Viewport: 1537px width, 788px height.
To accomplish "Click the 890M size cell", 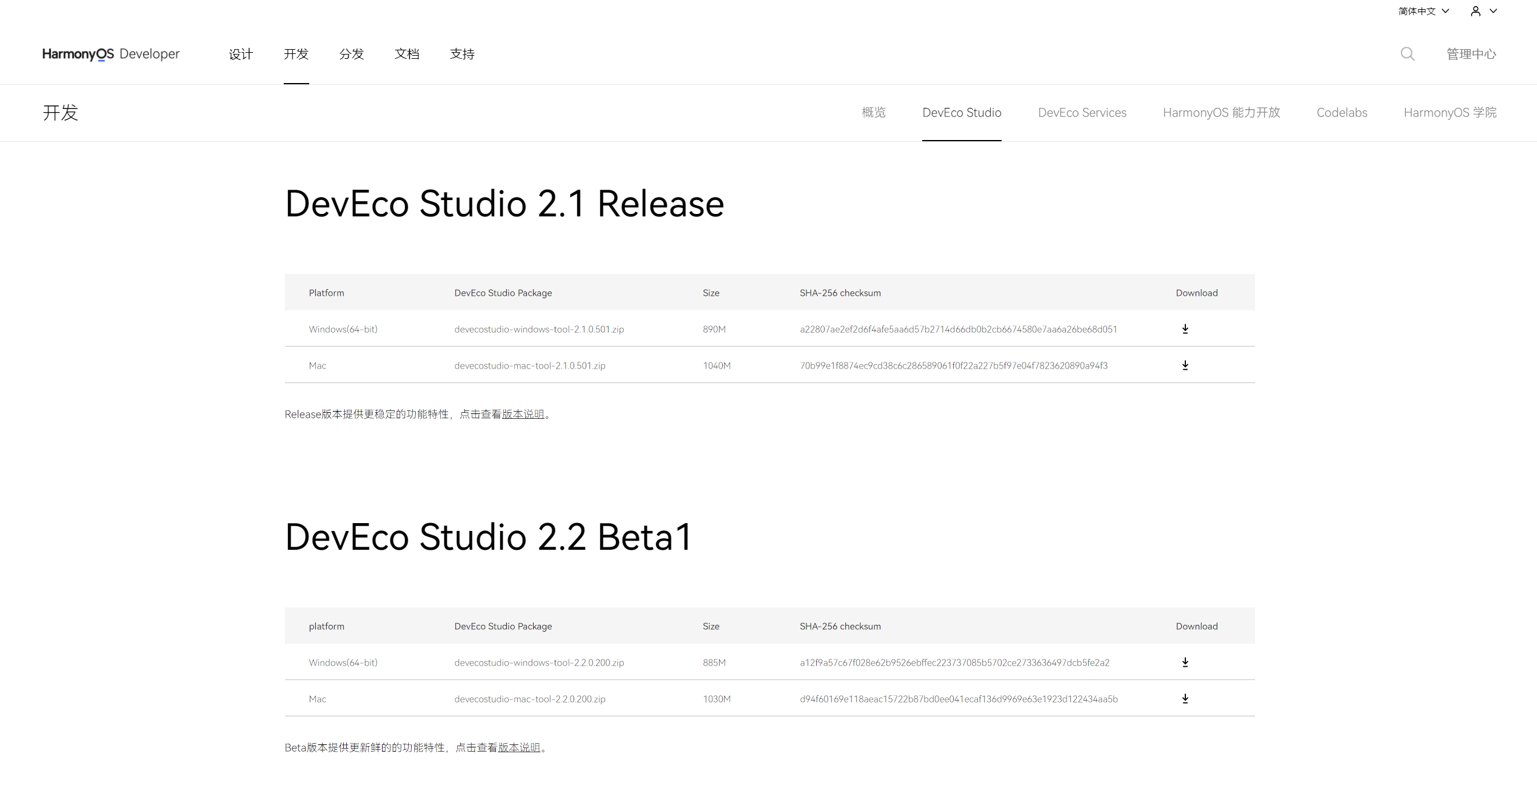I will (714, 329).
